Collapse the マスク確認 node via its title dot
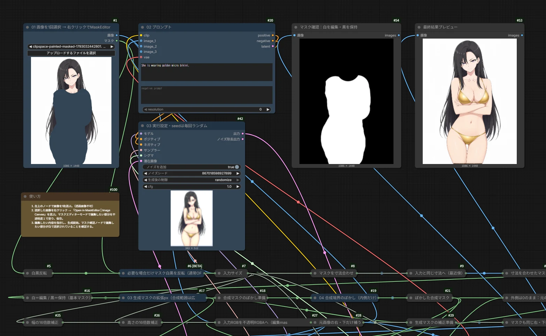The image size is (546, 336). (296, 27)
